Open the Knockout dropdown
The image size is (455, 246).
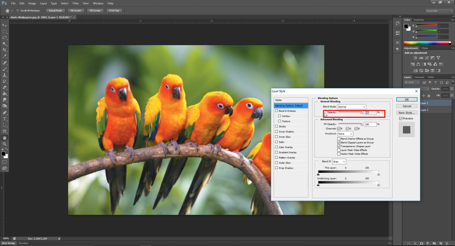[345, 134]
